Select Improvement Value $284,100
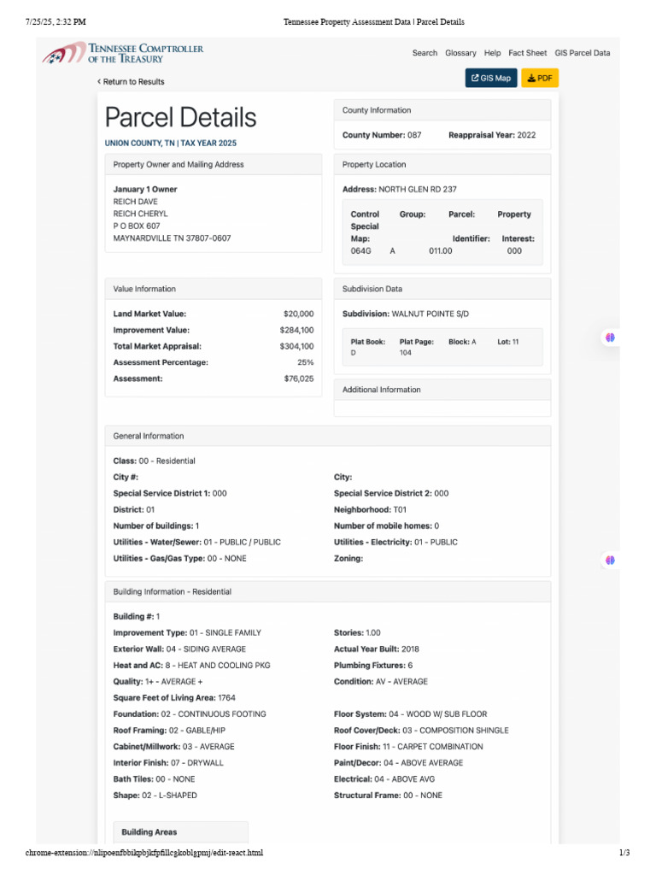This screenshot has height=875, width=656. (x=296, y=331)
